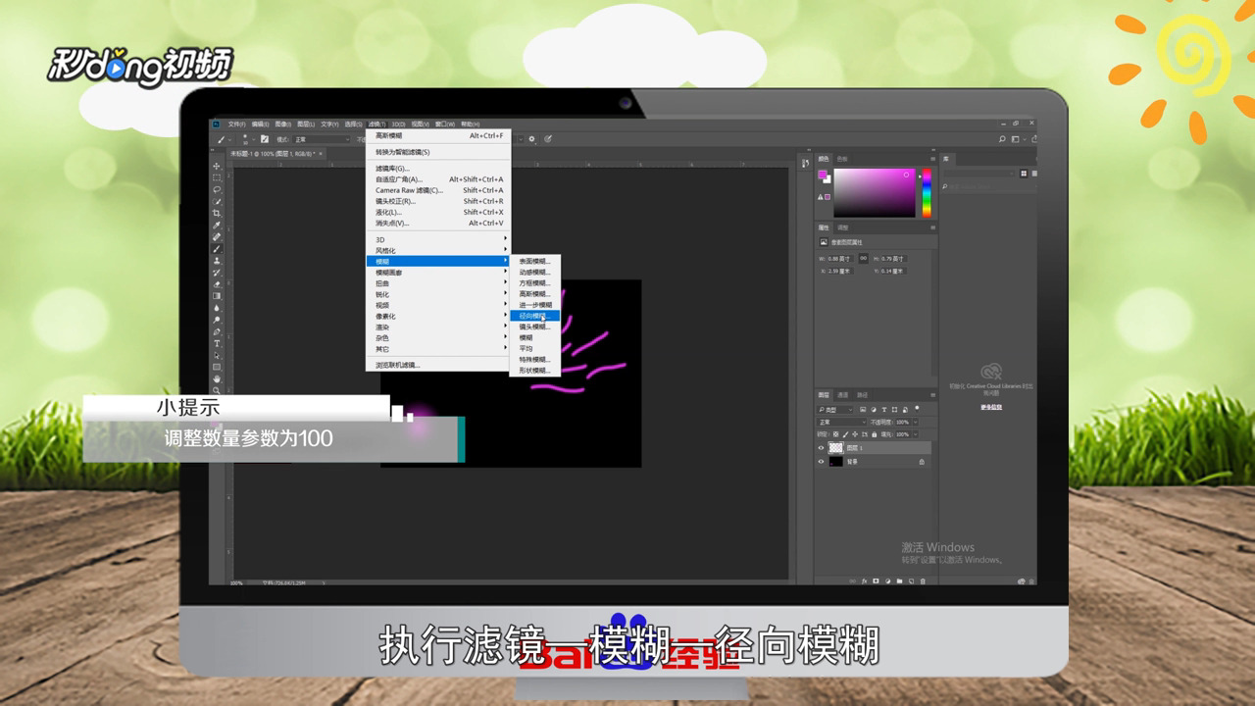Click foreground magenta color swatch
This screenshot has height=706, width=1255.
pos(823,175)
